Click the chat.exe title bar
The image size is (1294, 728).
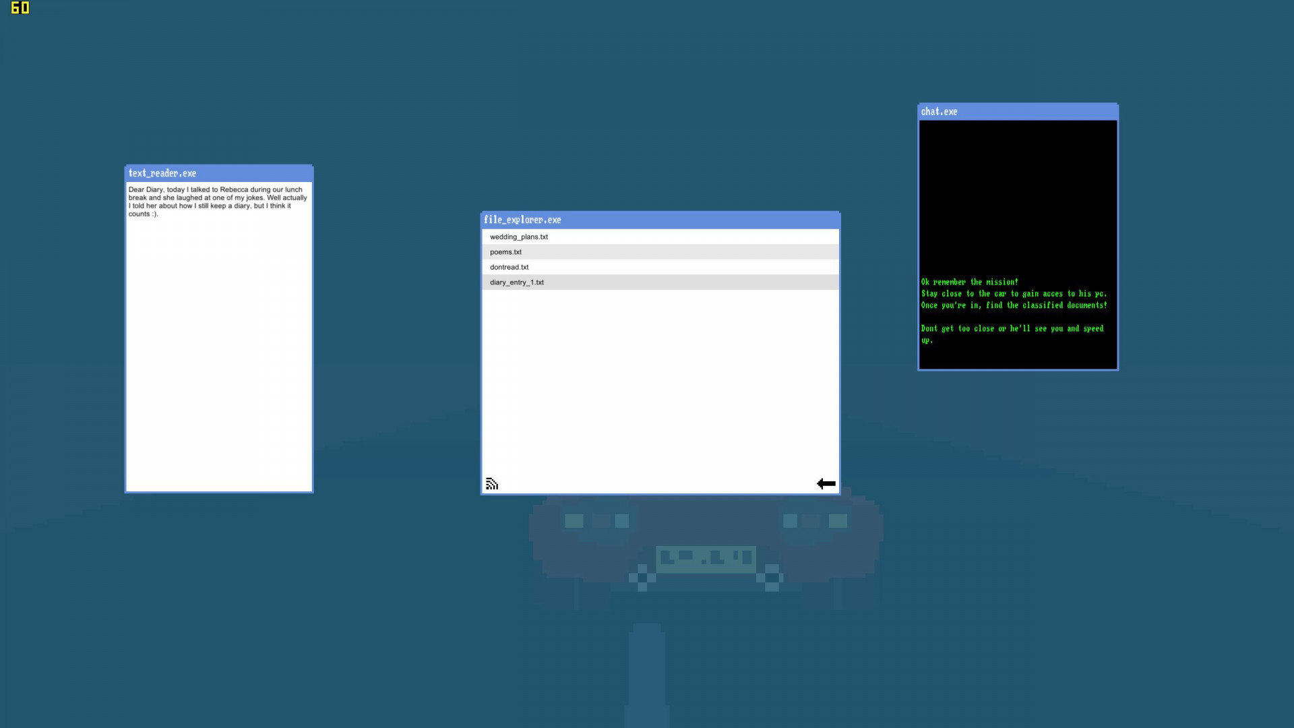(x=1018, y=112)
